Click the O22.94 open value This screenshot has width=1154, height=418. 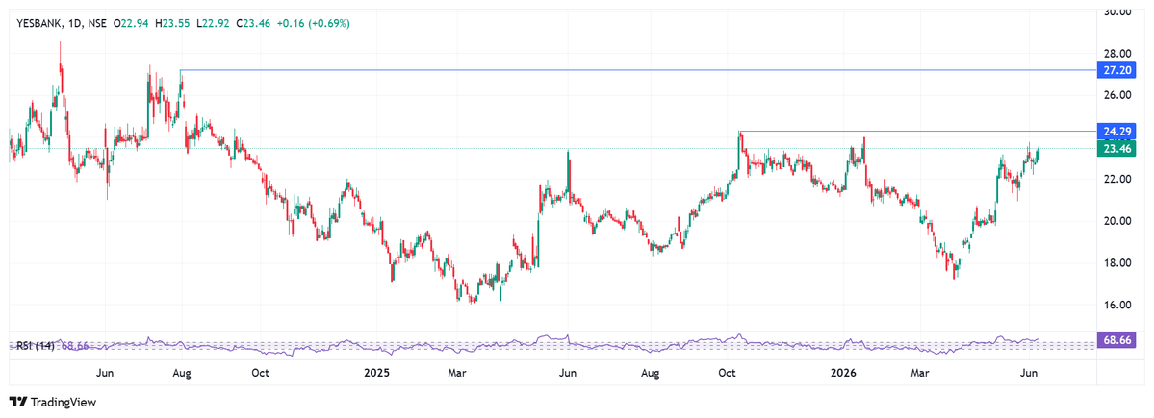click(x=131, y=23)
